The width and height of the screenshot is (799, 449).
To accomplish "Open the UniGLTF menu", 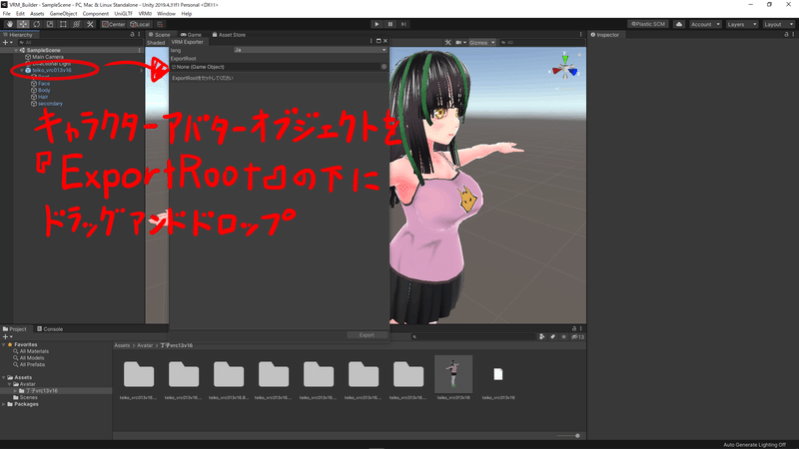I will click(x=123, y=14).
